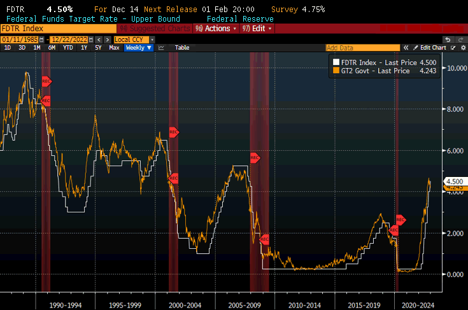468x310 pixels.
Task: Click REC marker at 2008 recession start
Action: point(255,157)
